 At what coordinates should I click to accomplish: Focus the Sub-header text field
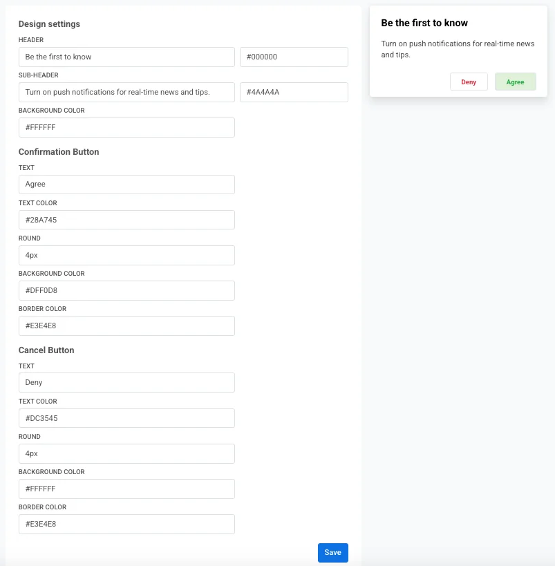(126, 92)
